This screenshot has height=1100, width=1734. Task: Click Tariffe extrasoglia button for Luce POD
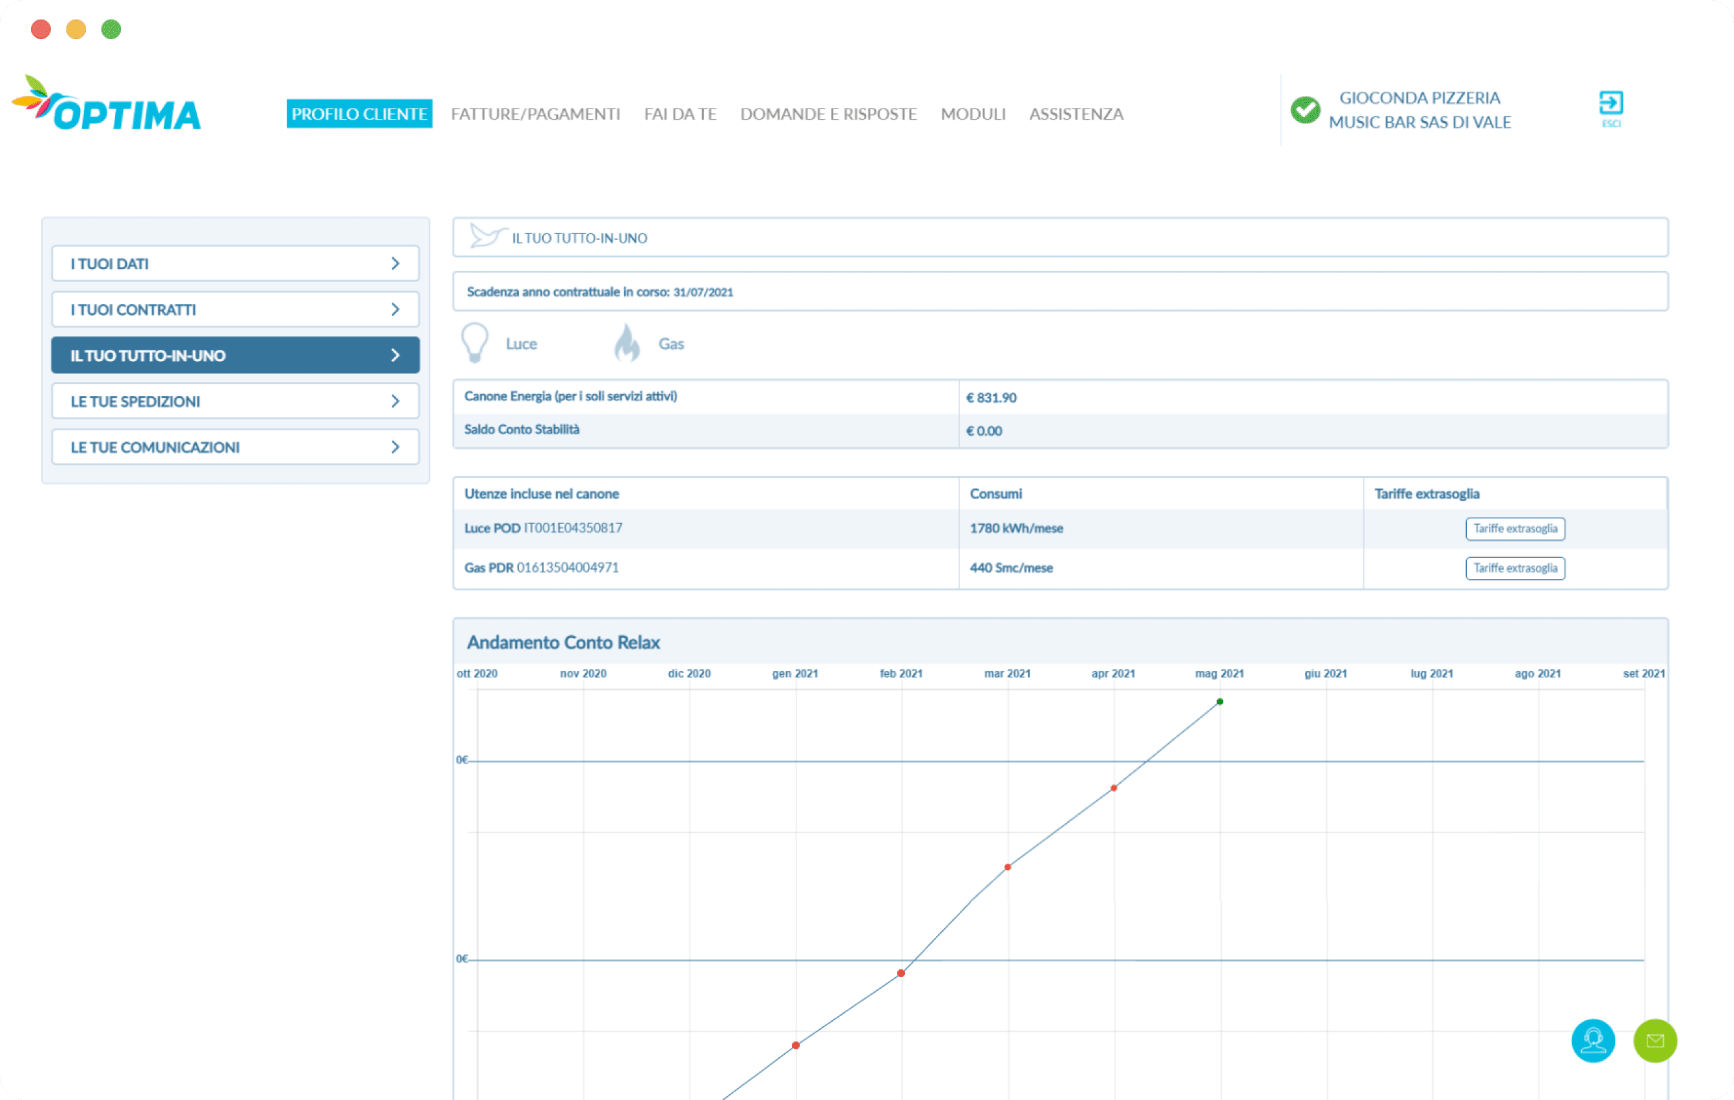[x=1514, y=529]
